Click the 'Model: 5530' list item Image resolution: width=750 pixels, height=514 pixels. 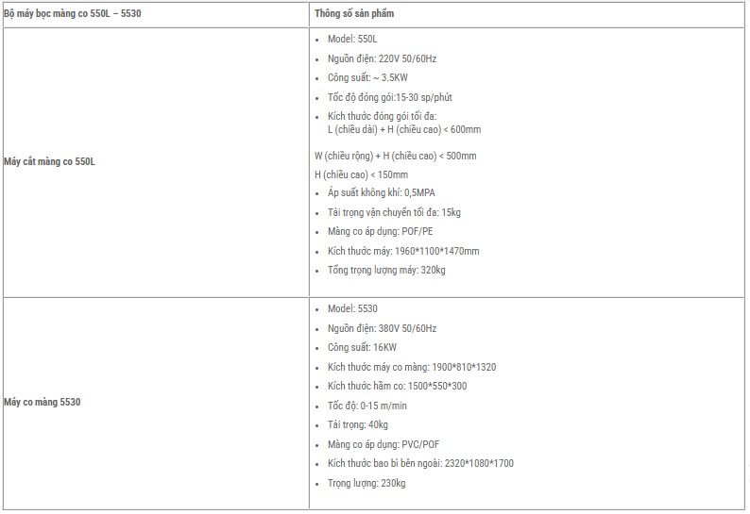(x=352, y=309)
